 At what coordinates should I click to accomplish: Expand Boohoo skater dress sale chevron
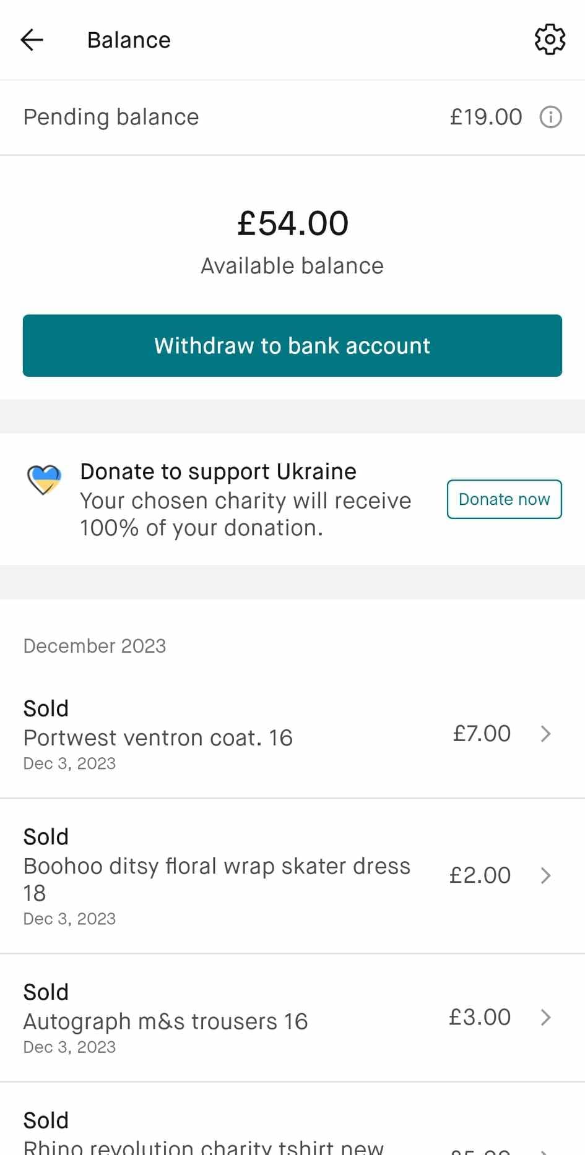click(x=545, y=875)
